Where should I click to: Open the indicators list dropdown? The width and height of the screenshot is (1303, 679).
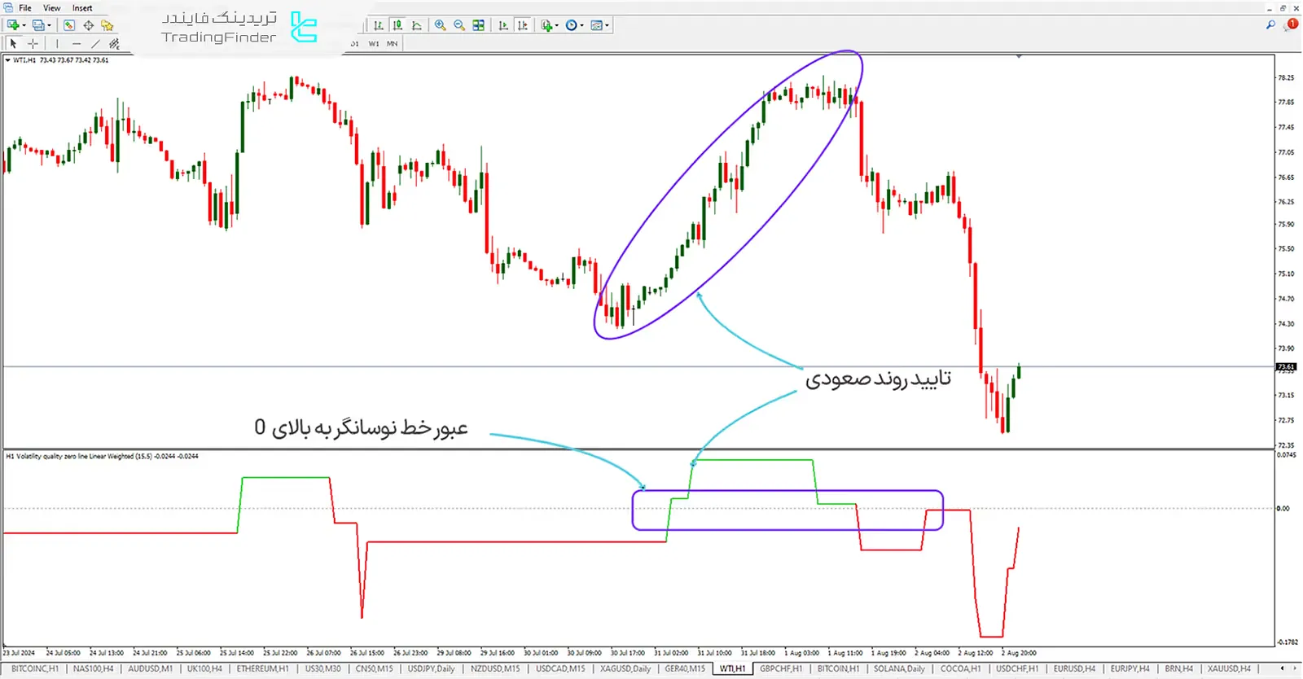(556, 25)
